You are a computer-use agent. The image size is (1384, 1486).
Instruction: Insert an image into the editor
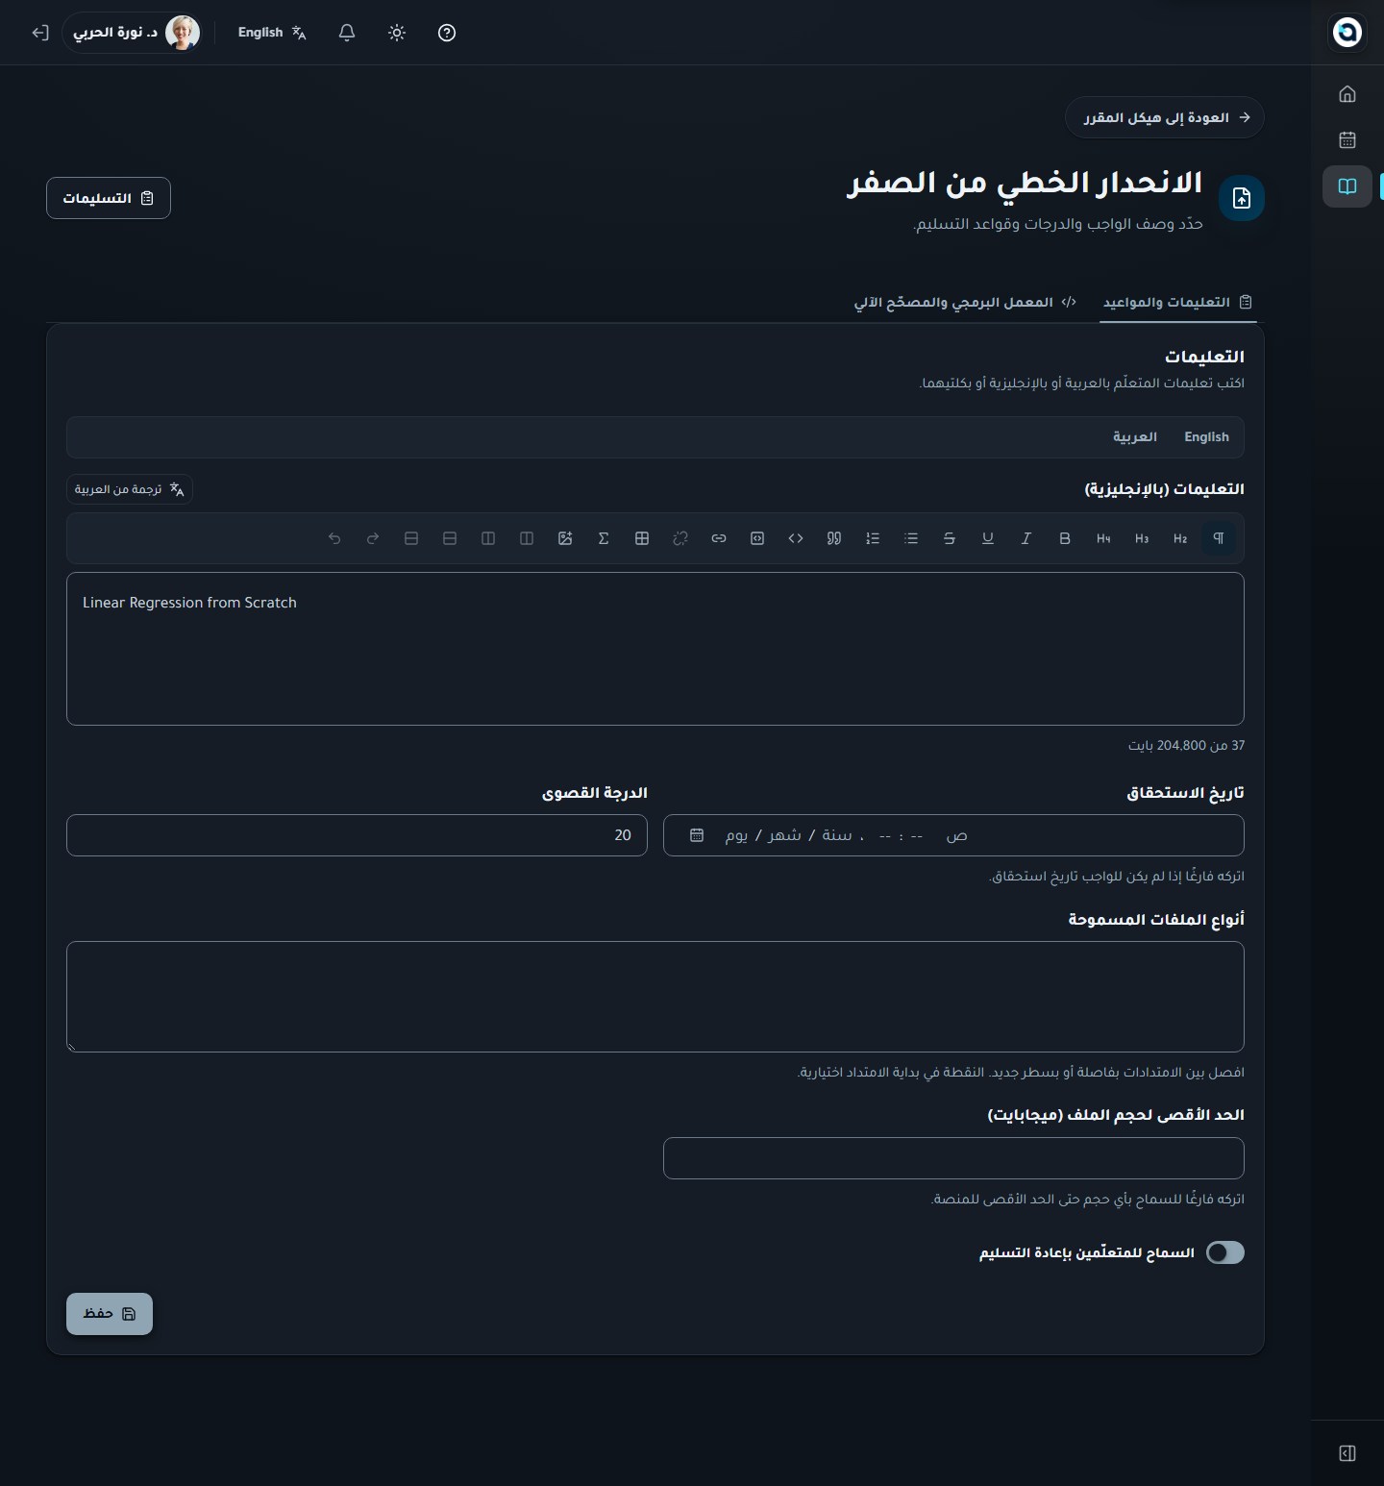(565, 538)
